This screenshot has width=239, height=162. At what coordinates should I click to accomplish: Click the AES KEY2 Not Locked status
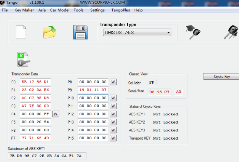coord(166,122)
